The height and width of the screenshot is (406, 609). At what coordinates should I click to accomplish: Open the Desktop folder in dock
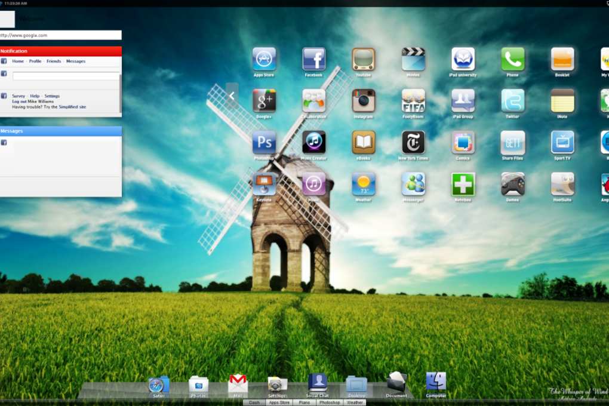(x=356, y=385)
